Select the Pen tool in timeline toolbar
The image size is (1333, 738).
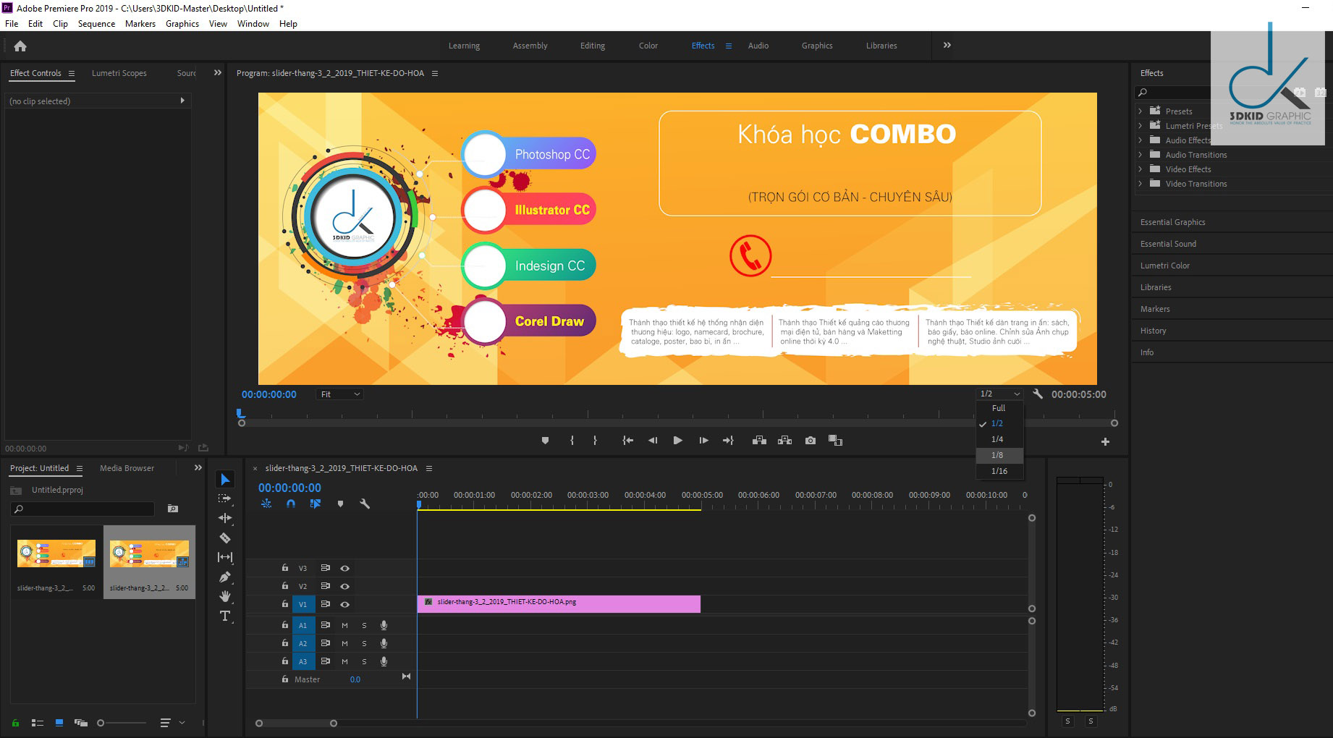(x=225, y=577)
